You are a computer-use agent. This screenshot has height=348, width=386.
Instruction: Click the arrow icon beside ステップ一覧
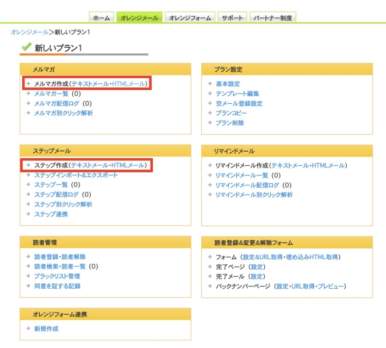tap(28, 184)
